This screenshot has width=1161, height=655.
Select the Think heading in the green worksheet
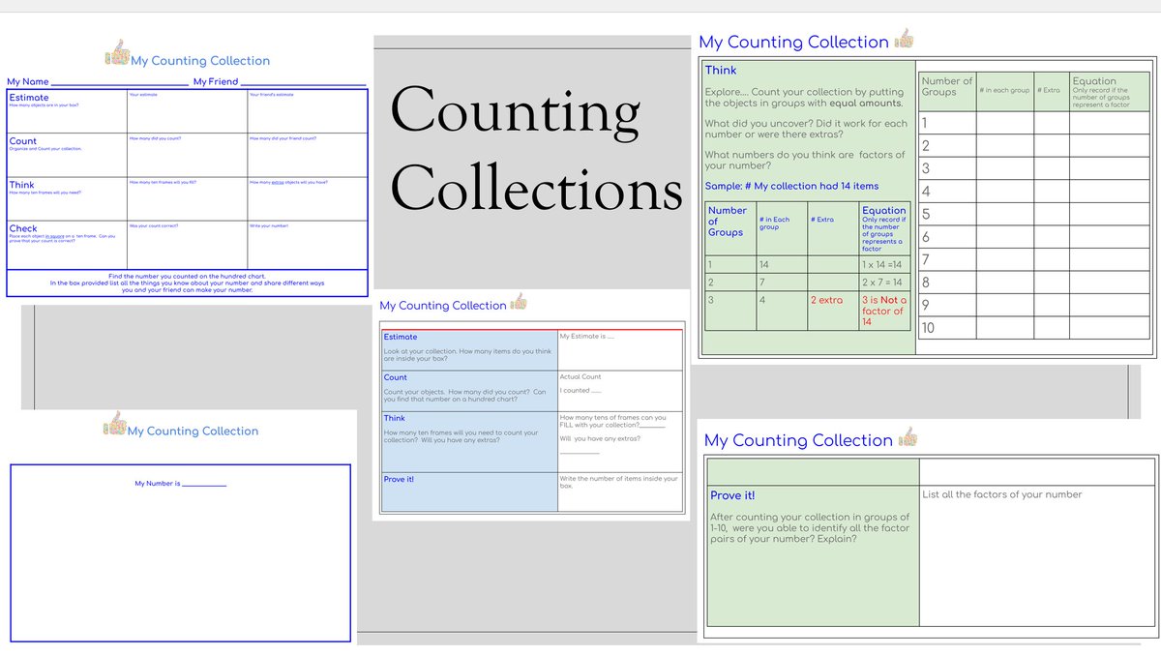tap(721, 70)
